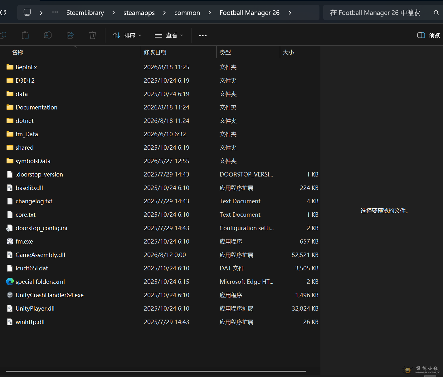Expand the chevron after Football Manager 26
Image resolution: width=443 pixels, height=377 pixels.
coord(290,13)
